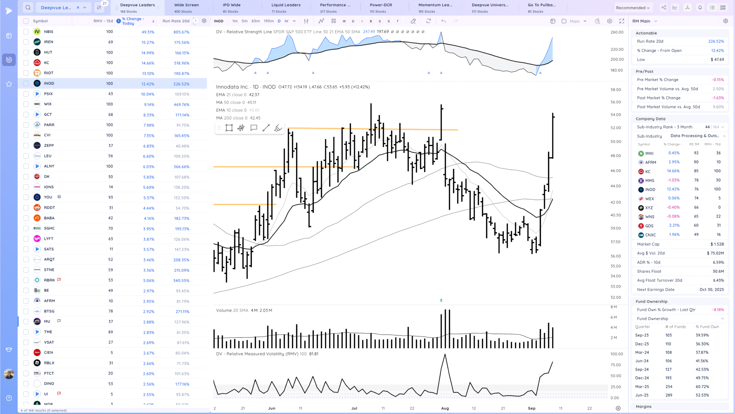Open the indicators icon in chart toolbar

pyautogui.click(x=321, y=21)
